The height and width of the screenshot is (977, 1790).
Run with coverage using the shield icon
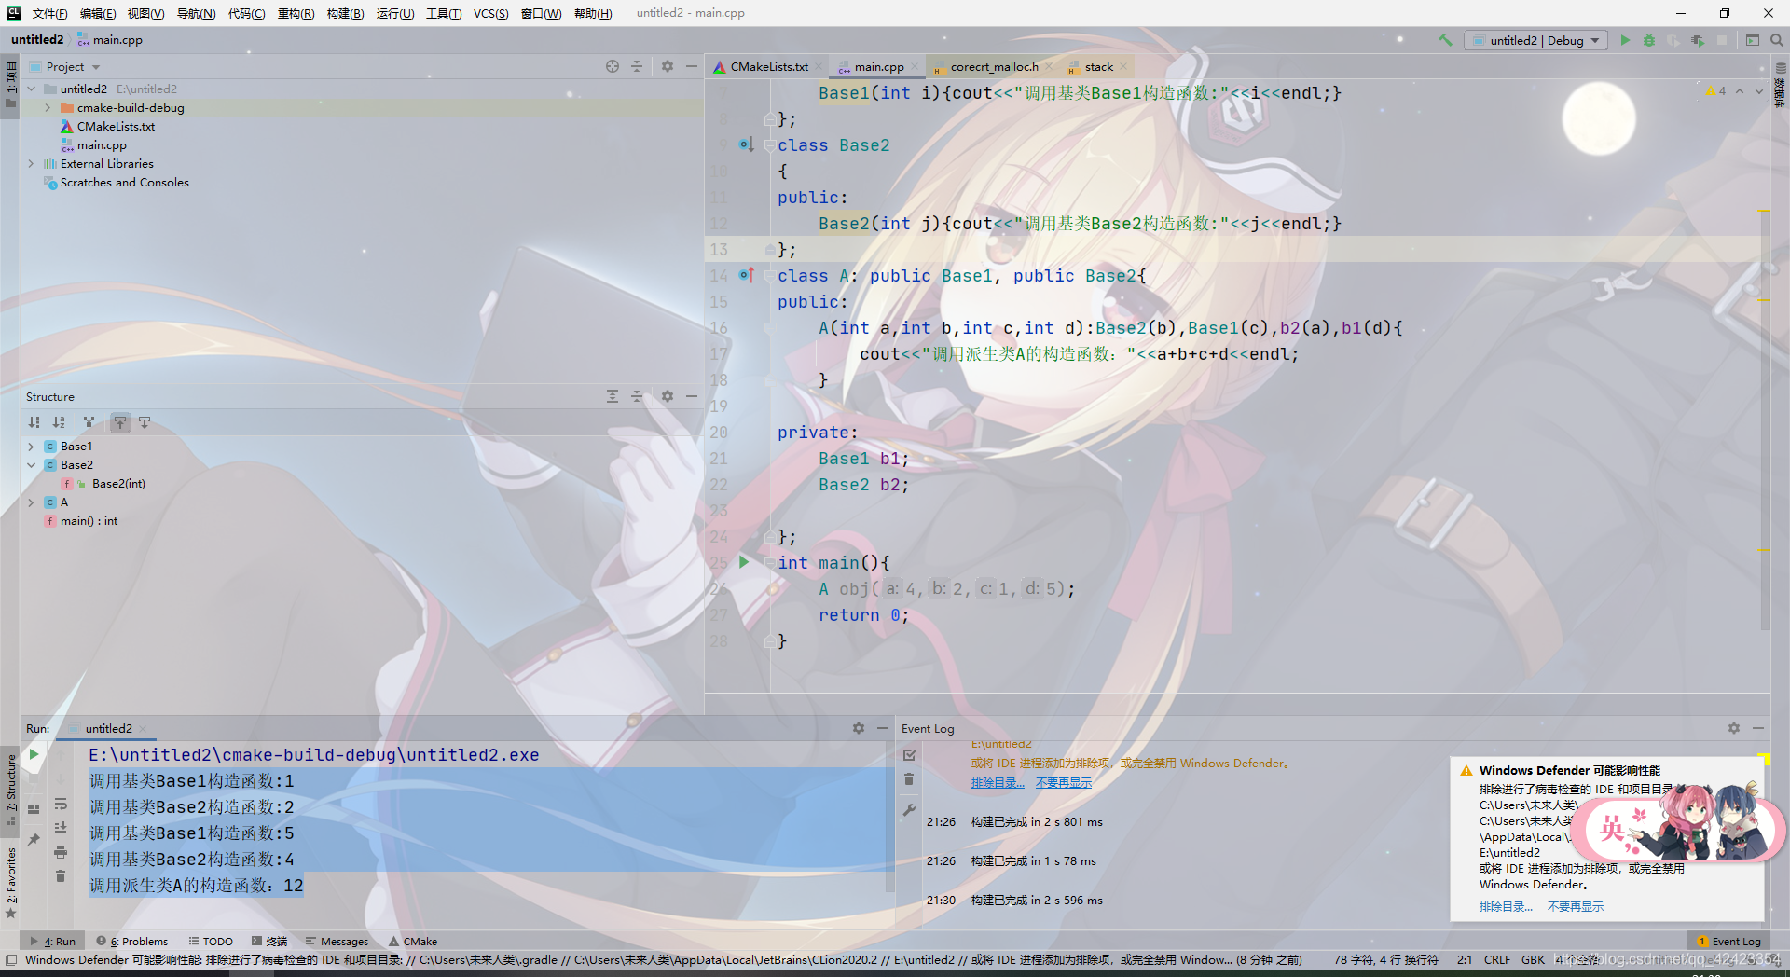click(1673, 40)
